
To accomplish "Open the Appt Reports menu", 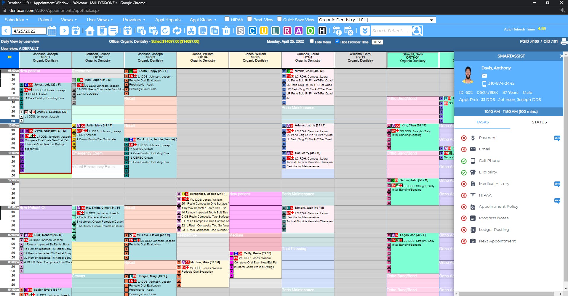I will click(168, 20).
